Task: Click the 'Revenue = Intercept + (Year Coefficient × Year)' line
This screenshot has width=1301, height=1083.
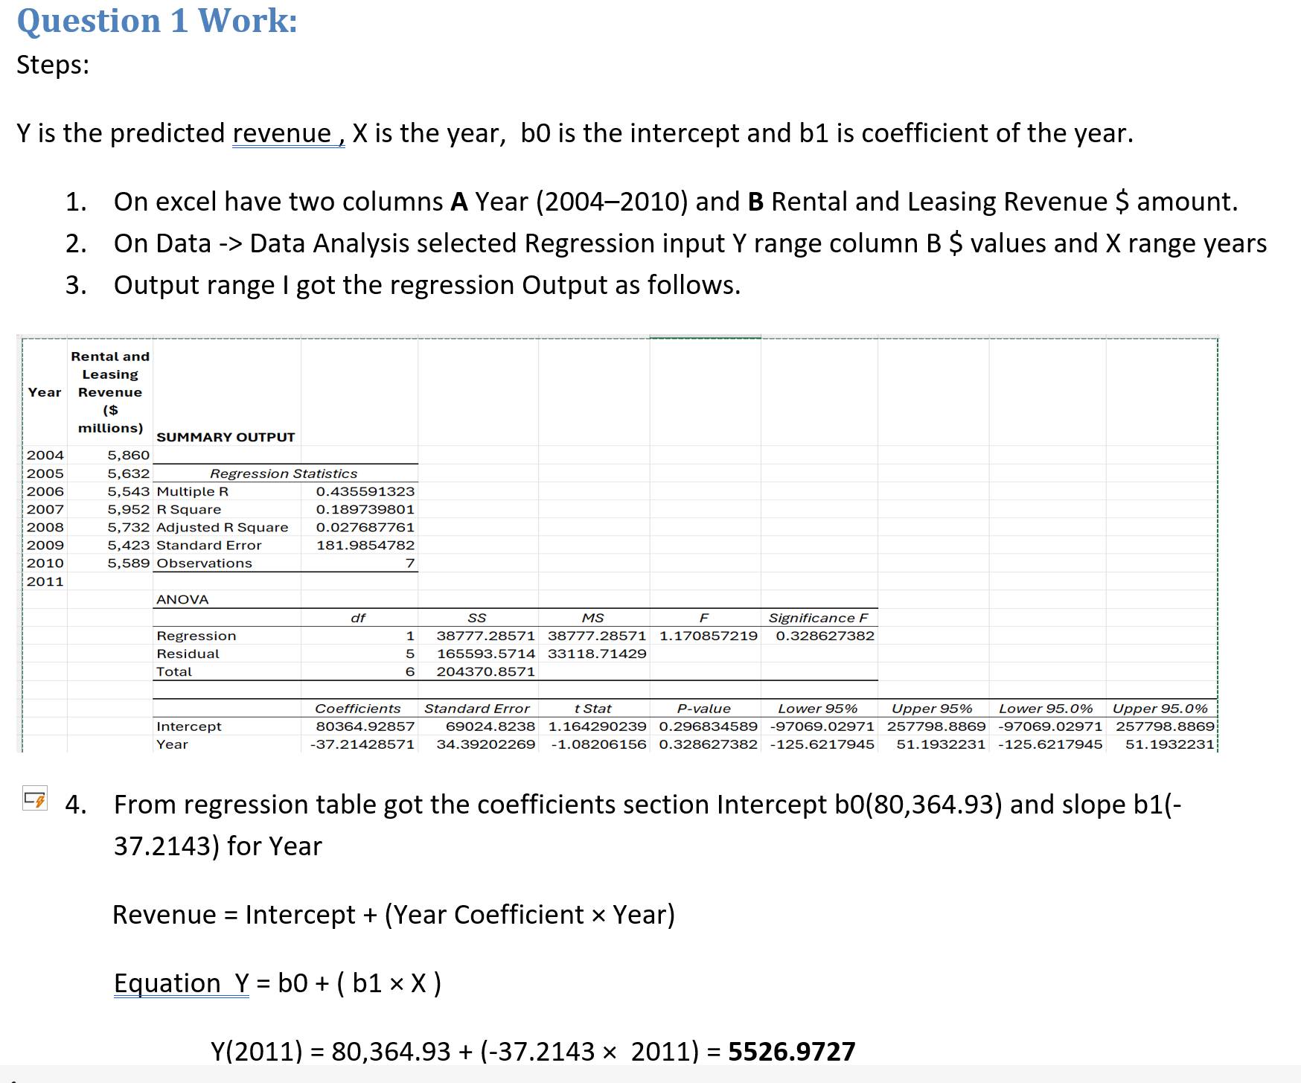Action: coord(394,915)
